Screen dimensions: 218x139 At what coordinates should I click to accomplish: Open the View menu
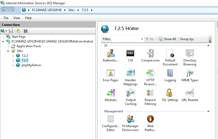[17, 18]
